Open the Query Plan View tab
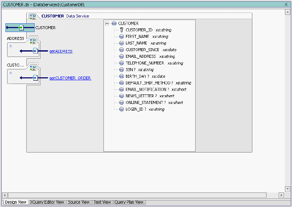This screenshot has width=292, height=207. pyautogui.click(x=129, y=202)
